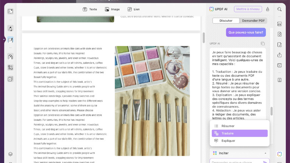Click the Que pouvez-vous faire? message bubble
Viewport: 290px width, 163px height.
click(246, 32)
